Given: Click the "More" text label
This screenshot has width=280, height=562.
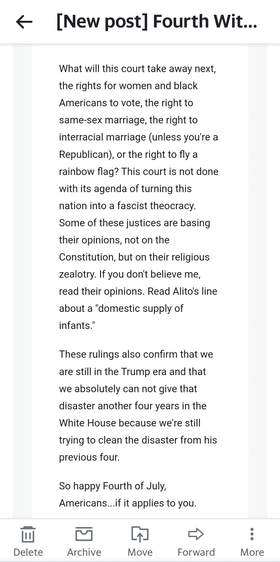Looking at the screenshot, I should click(252, 552).
